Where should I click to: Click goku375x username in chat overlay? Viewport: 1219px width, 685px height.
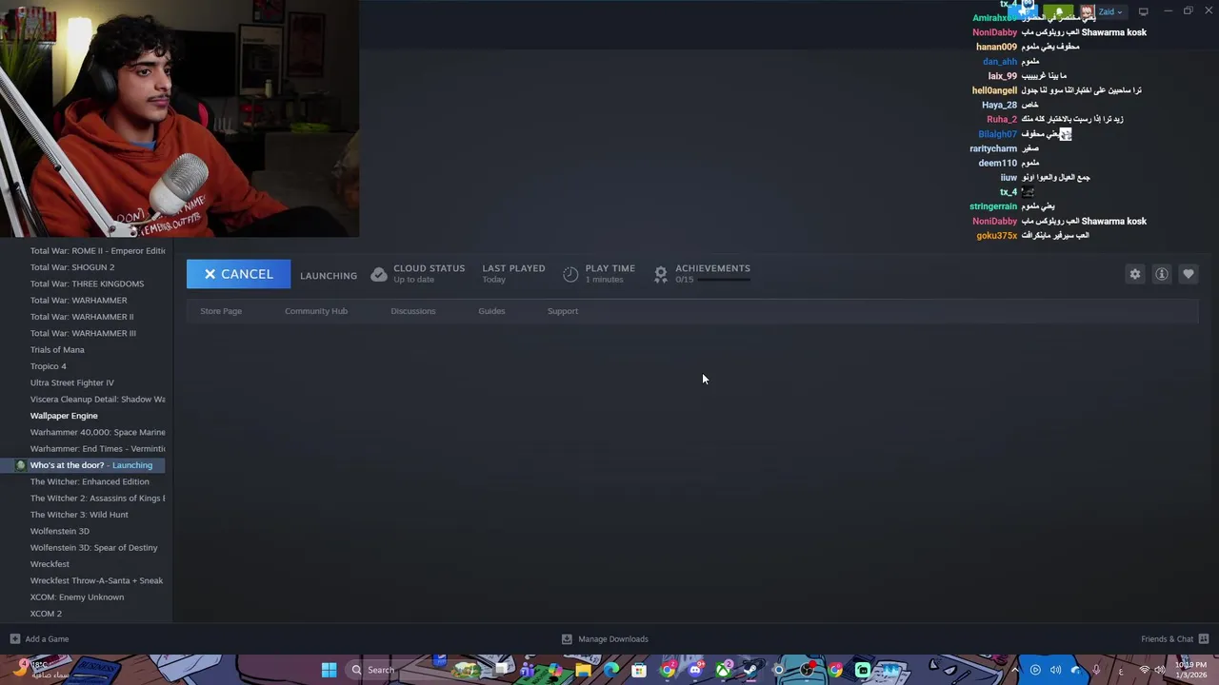[x=997, y=236]
